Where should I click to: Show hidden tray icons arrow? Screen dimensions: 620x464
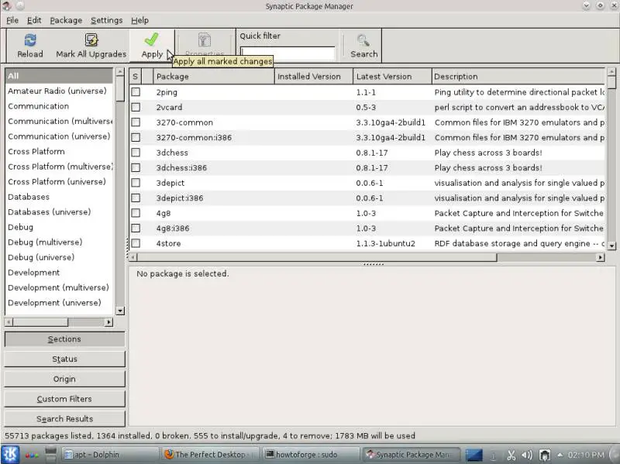(560, 455)
